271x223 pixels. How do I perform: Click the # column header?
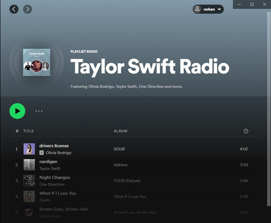pyautogui.click(x=17, y=131)
